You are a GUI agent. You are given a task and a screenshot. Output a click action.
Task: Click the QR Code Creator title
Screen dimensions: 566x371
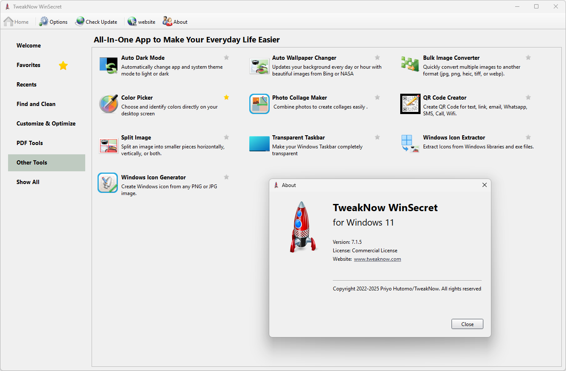(x=445, y=98)
